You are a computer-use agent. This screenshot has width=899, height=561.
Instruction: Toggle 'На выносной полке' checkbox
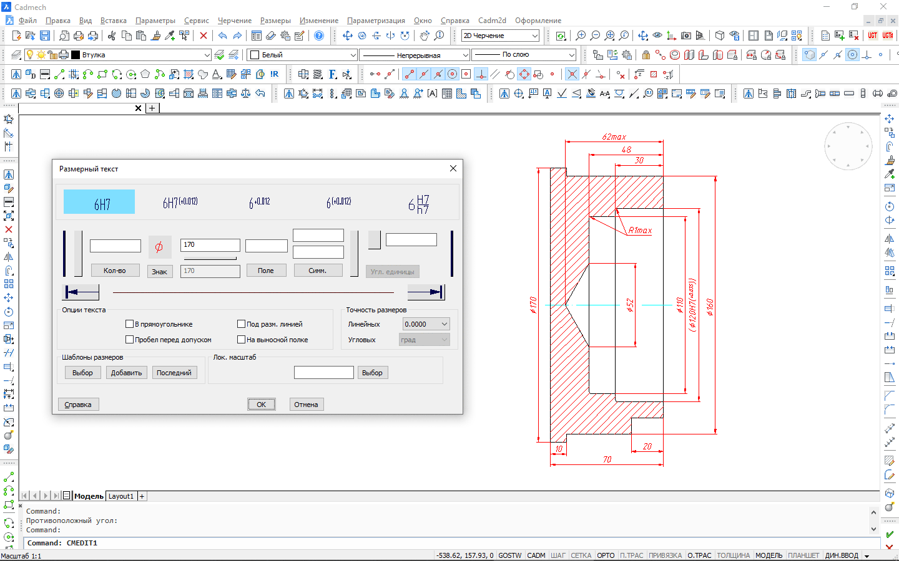(x=242, y=340)
